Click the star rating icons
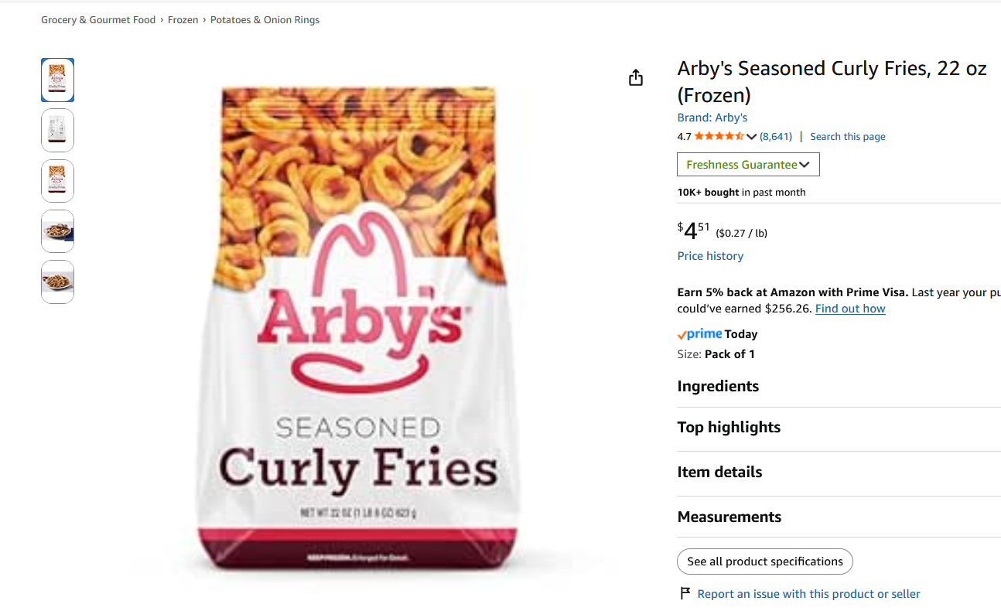 click(719, 136)
